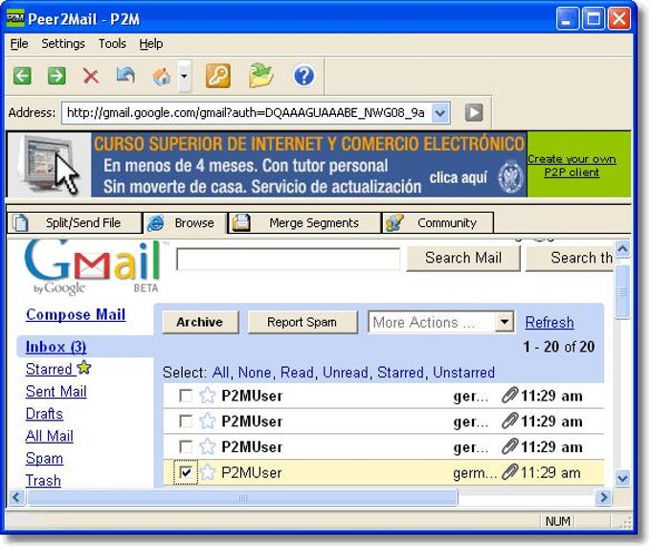Check the third P2MUser message checkbox
The width and height of the screenshot is (651, 548).
pyautogui.click(x=185, y=447)
